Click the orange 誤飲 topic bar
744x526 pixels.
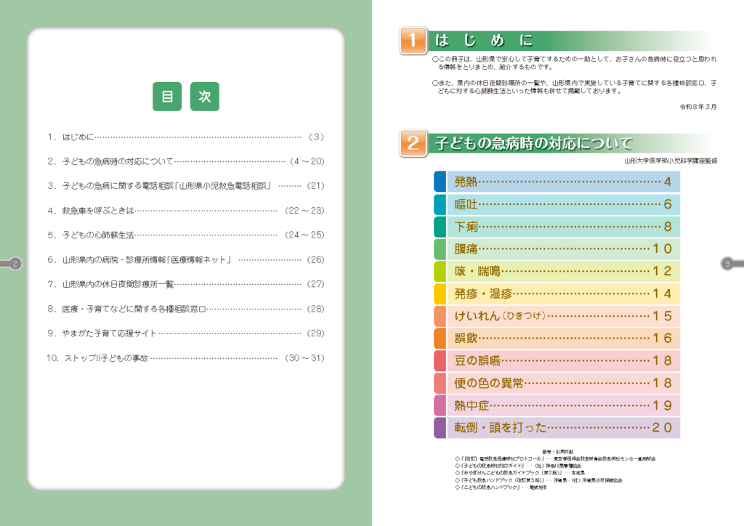coord(556,337)
